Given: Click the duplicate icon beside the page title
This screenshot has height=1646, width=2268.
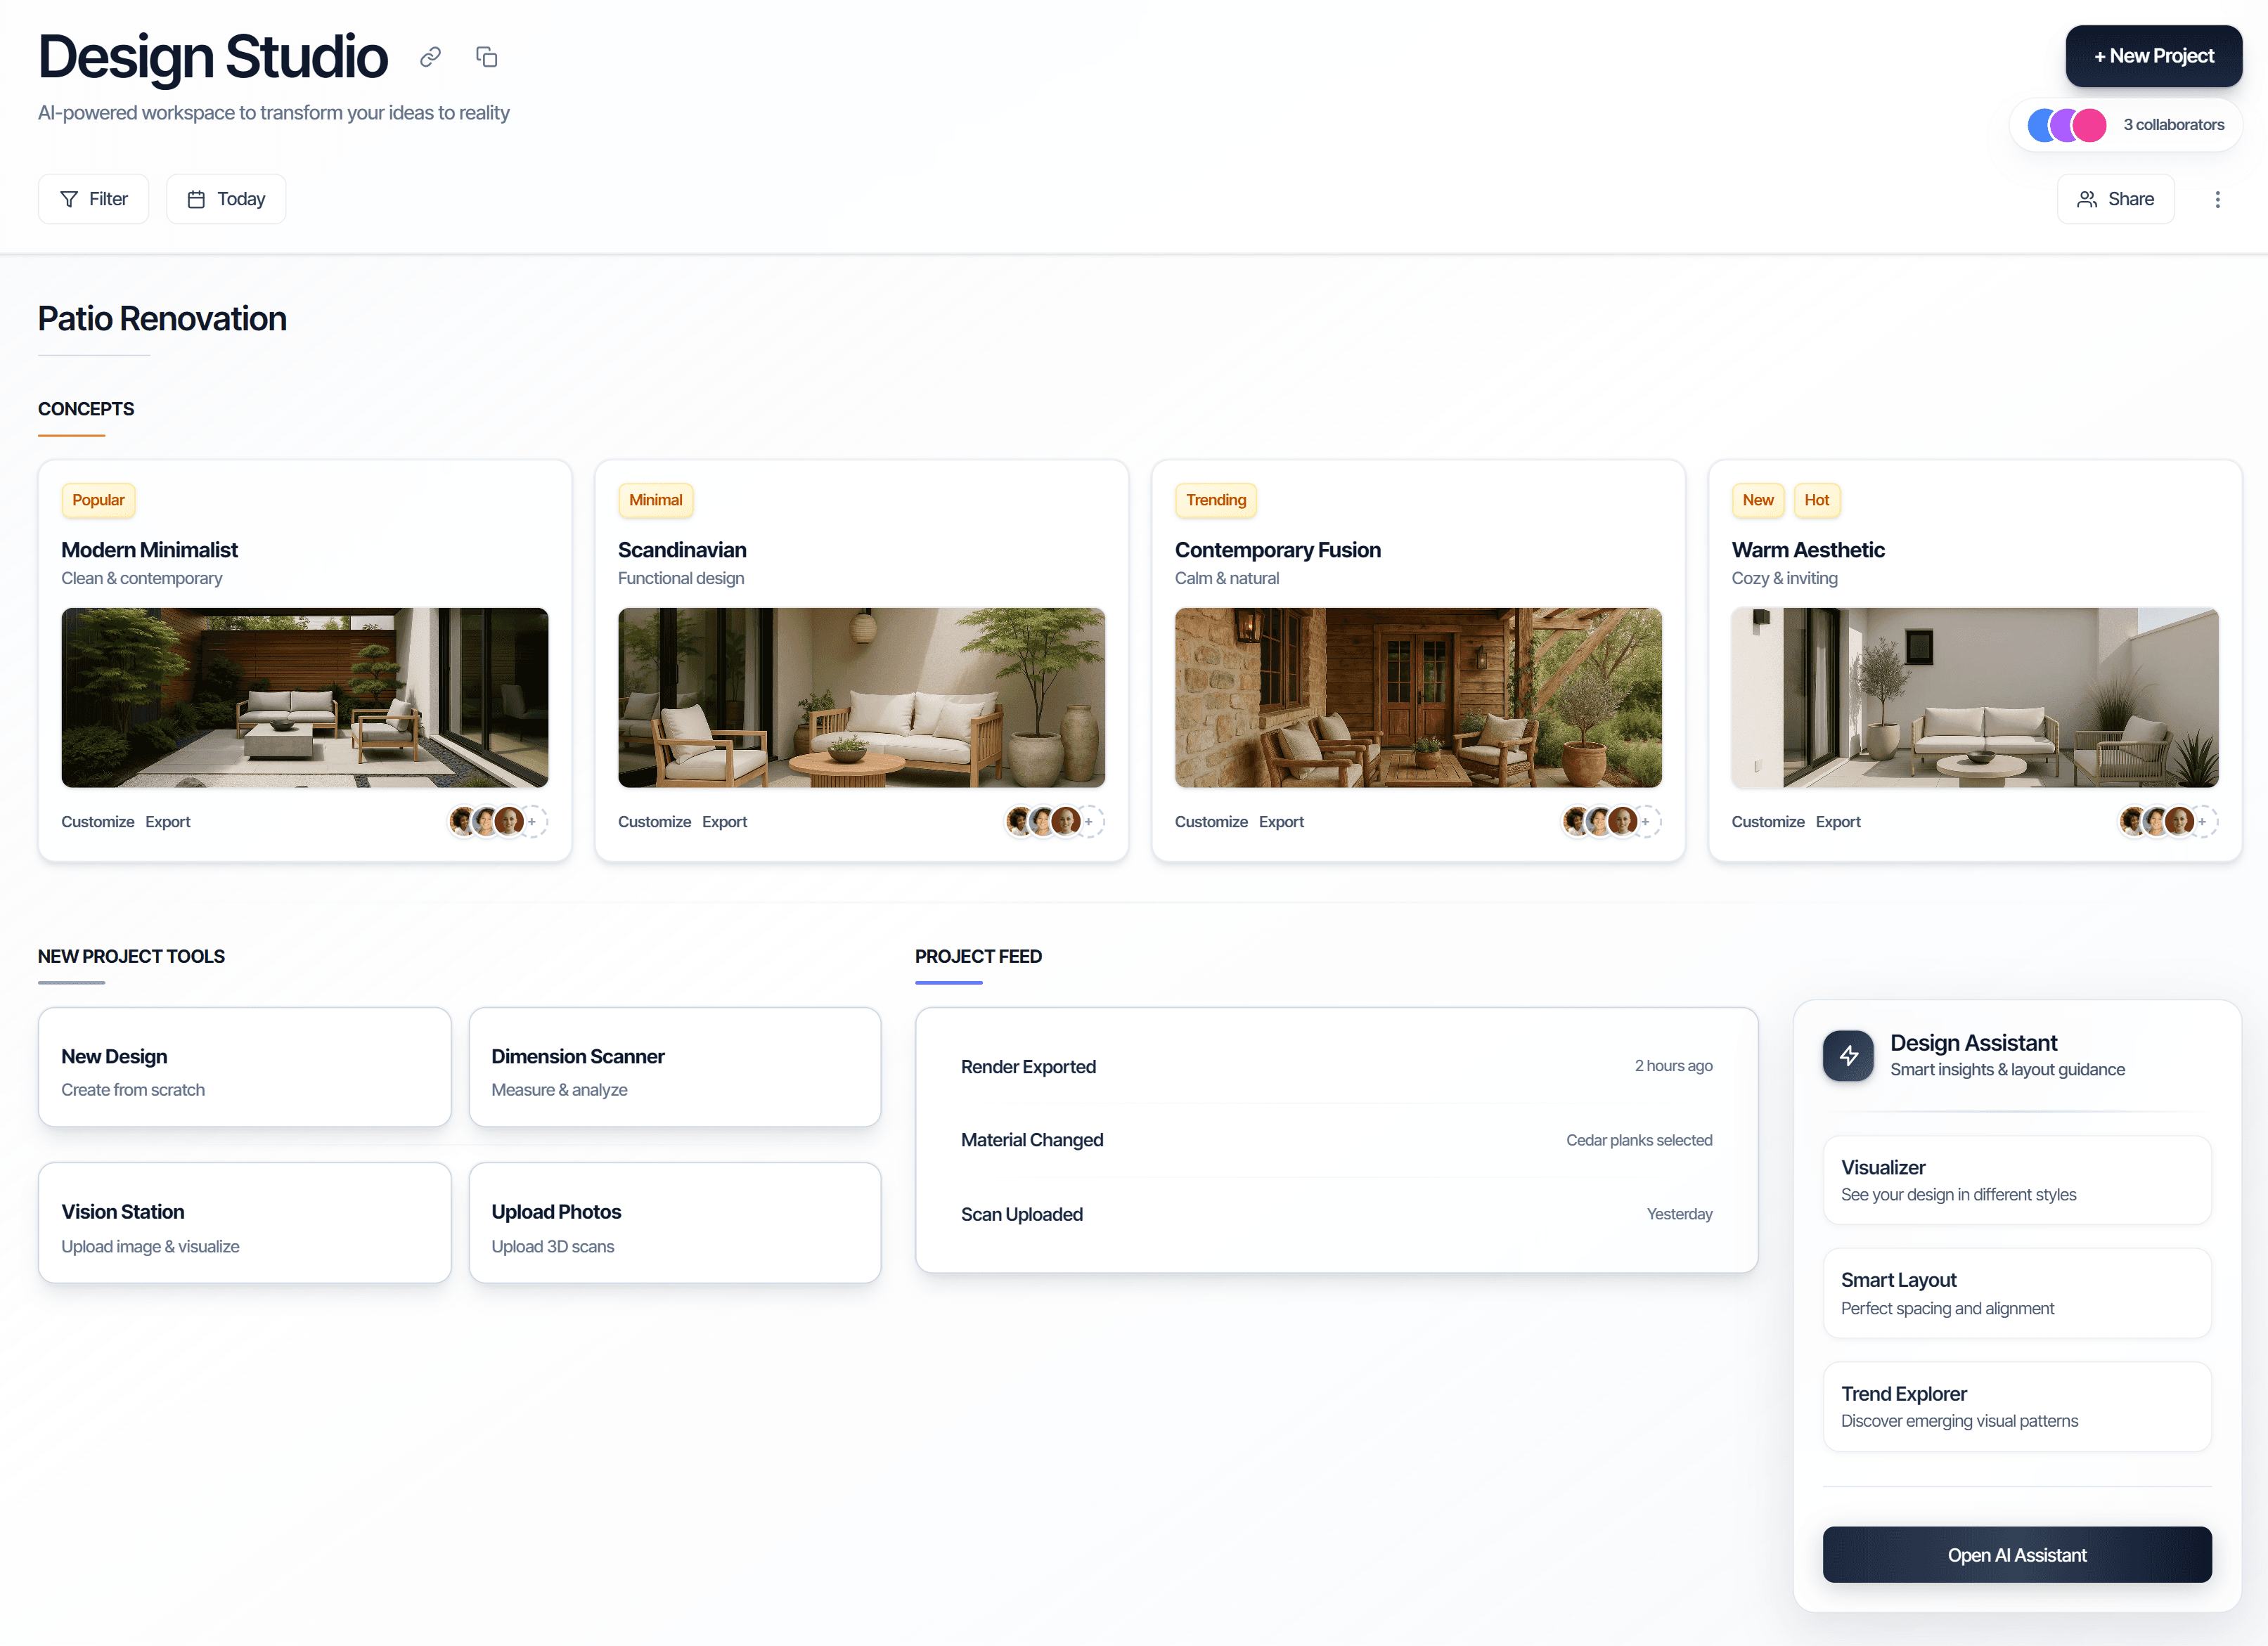Looking at the screenshot, I should (x=487, y=56).
